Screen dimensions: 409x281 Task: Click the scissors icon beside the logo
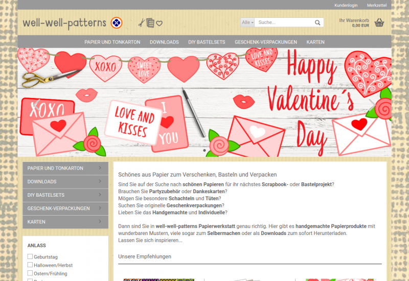[x=142, y=22]
